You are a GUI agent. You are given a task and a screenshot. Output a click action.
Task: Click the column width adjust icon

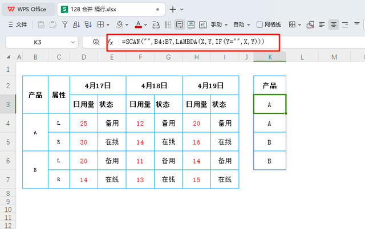tap(168, 24)
